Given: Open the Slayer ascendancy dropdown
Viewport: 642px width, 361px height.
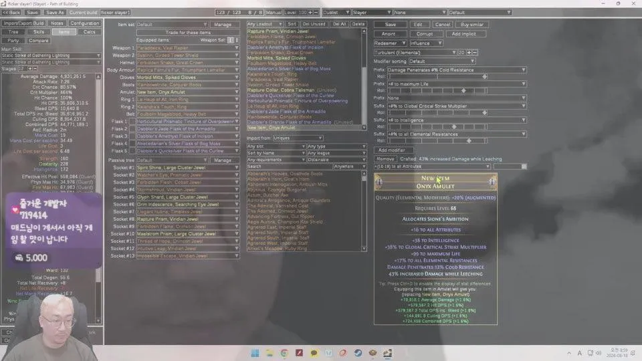Looking at the screenshot, I should [372, 13].
